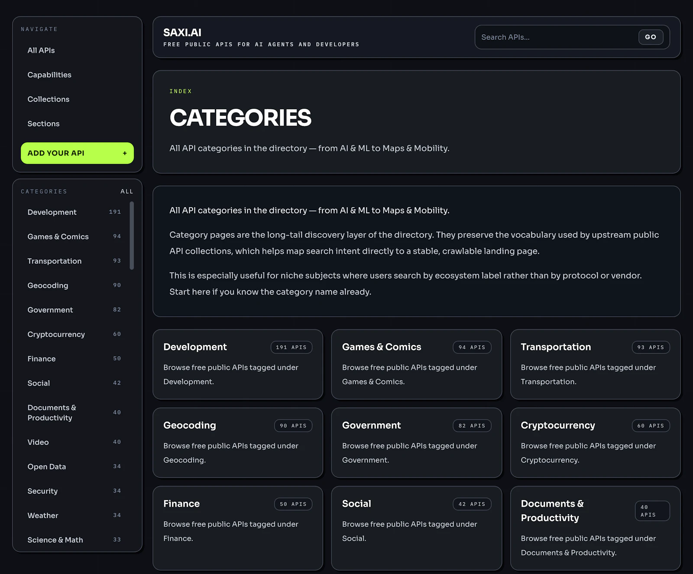Open the Science & Math category

point(55,540)
